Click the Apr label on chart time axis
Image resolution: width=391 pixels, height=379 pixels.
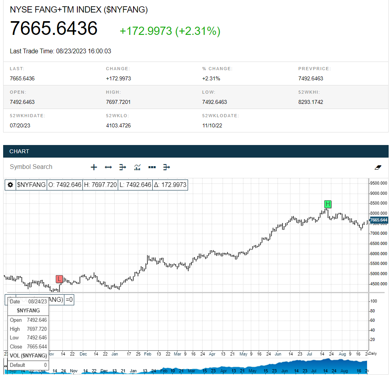(x=212, y=354)
